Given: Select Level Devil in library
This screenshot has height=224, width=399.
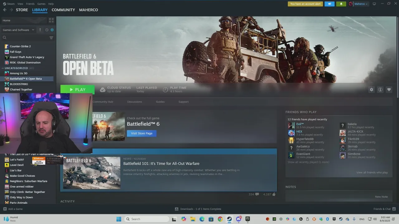Looking at the screenshot, I should click(17, 165).
